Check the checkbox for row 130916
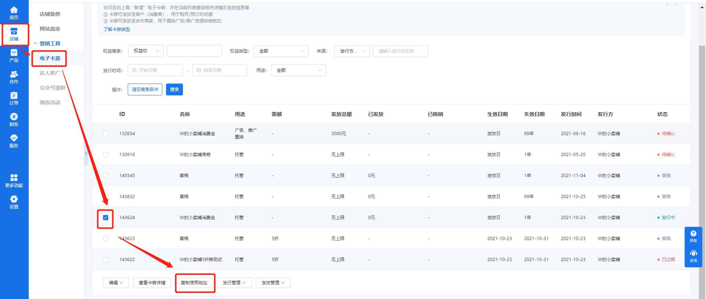This screenshot has width=706, height=299. 106,155
